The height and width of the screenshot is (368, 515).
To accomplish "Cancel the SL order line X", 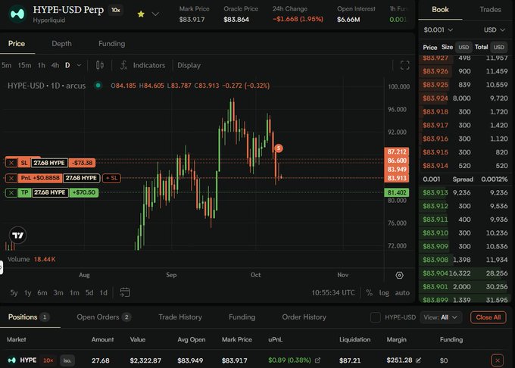I will (11, 163).
